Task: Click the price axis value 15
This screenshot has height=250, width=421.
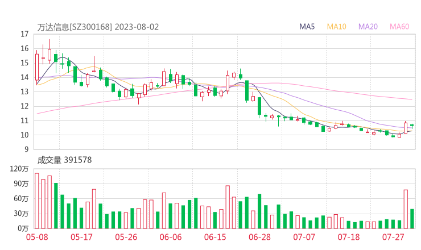Action: pyautogui.click(x=24, y=63)
